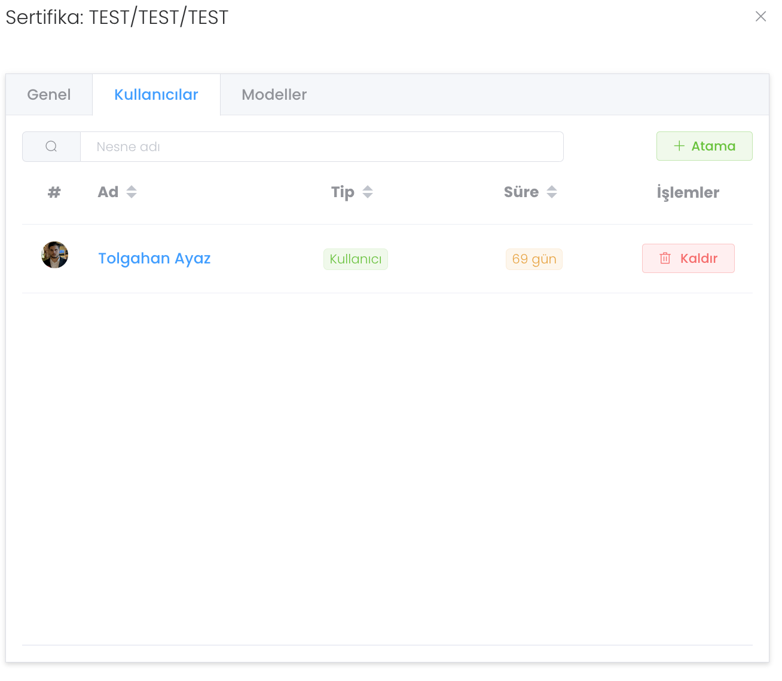The width and height of the screenshot is (782, 681).
Task: Focus the Nesne adı search field
Action: point(322,146)
